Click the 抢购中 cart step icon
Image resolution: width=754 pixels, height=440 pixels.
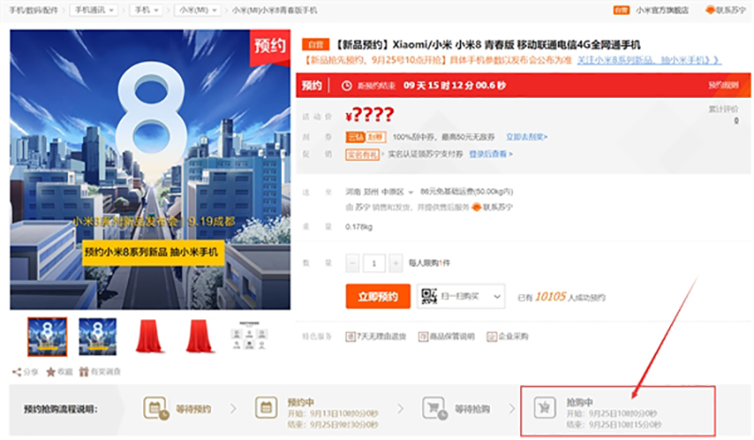545,408
